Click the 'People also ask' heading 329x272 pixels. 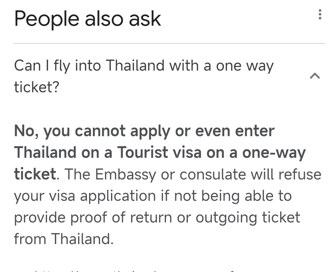[88, 19]
